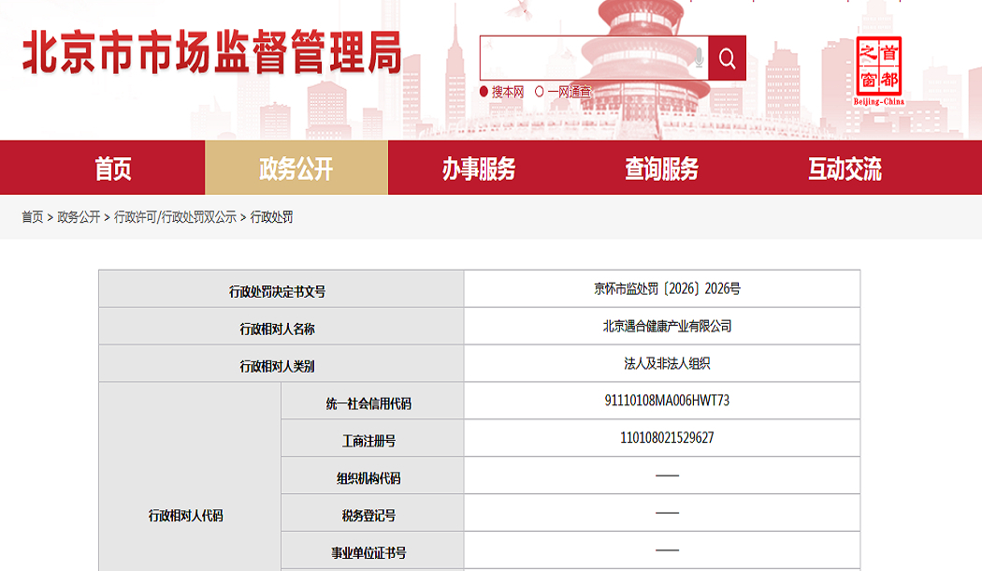Click the 行政处罚 breadcrumb link
This screenshot has height=571, width=982.
click(272, 217)
